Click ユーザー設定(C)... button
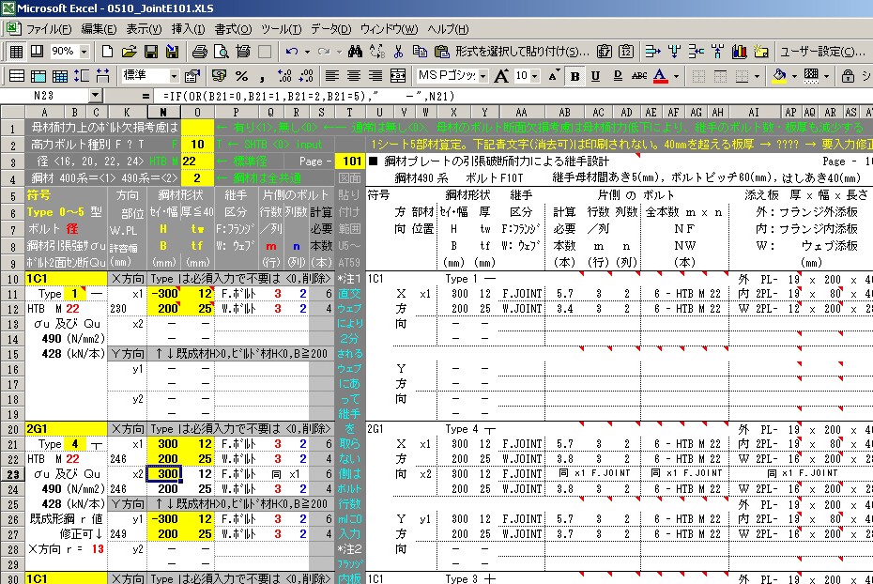 (822, 52)
